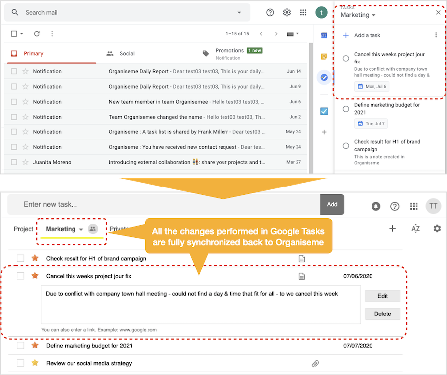The height and width of the screenshot is (375, 447).
Task: Click Delete to remove the task
Action: [x=382, y=313]
